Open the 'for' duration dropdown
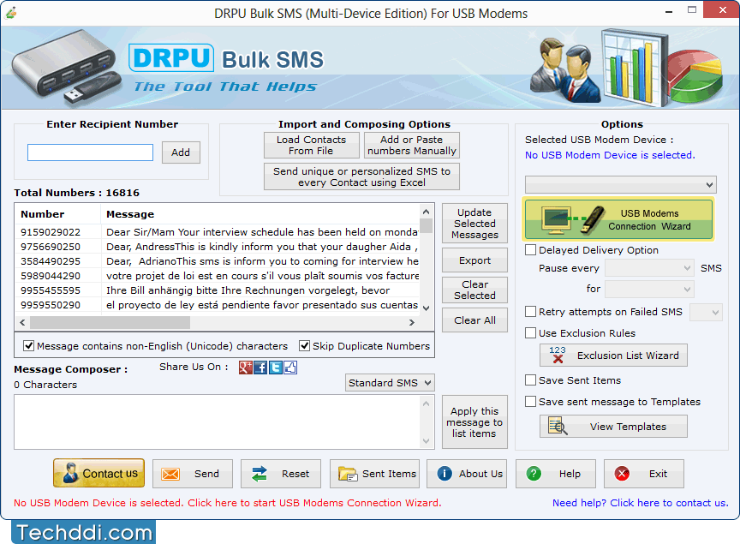 649,289
